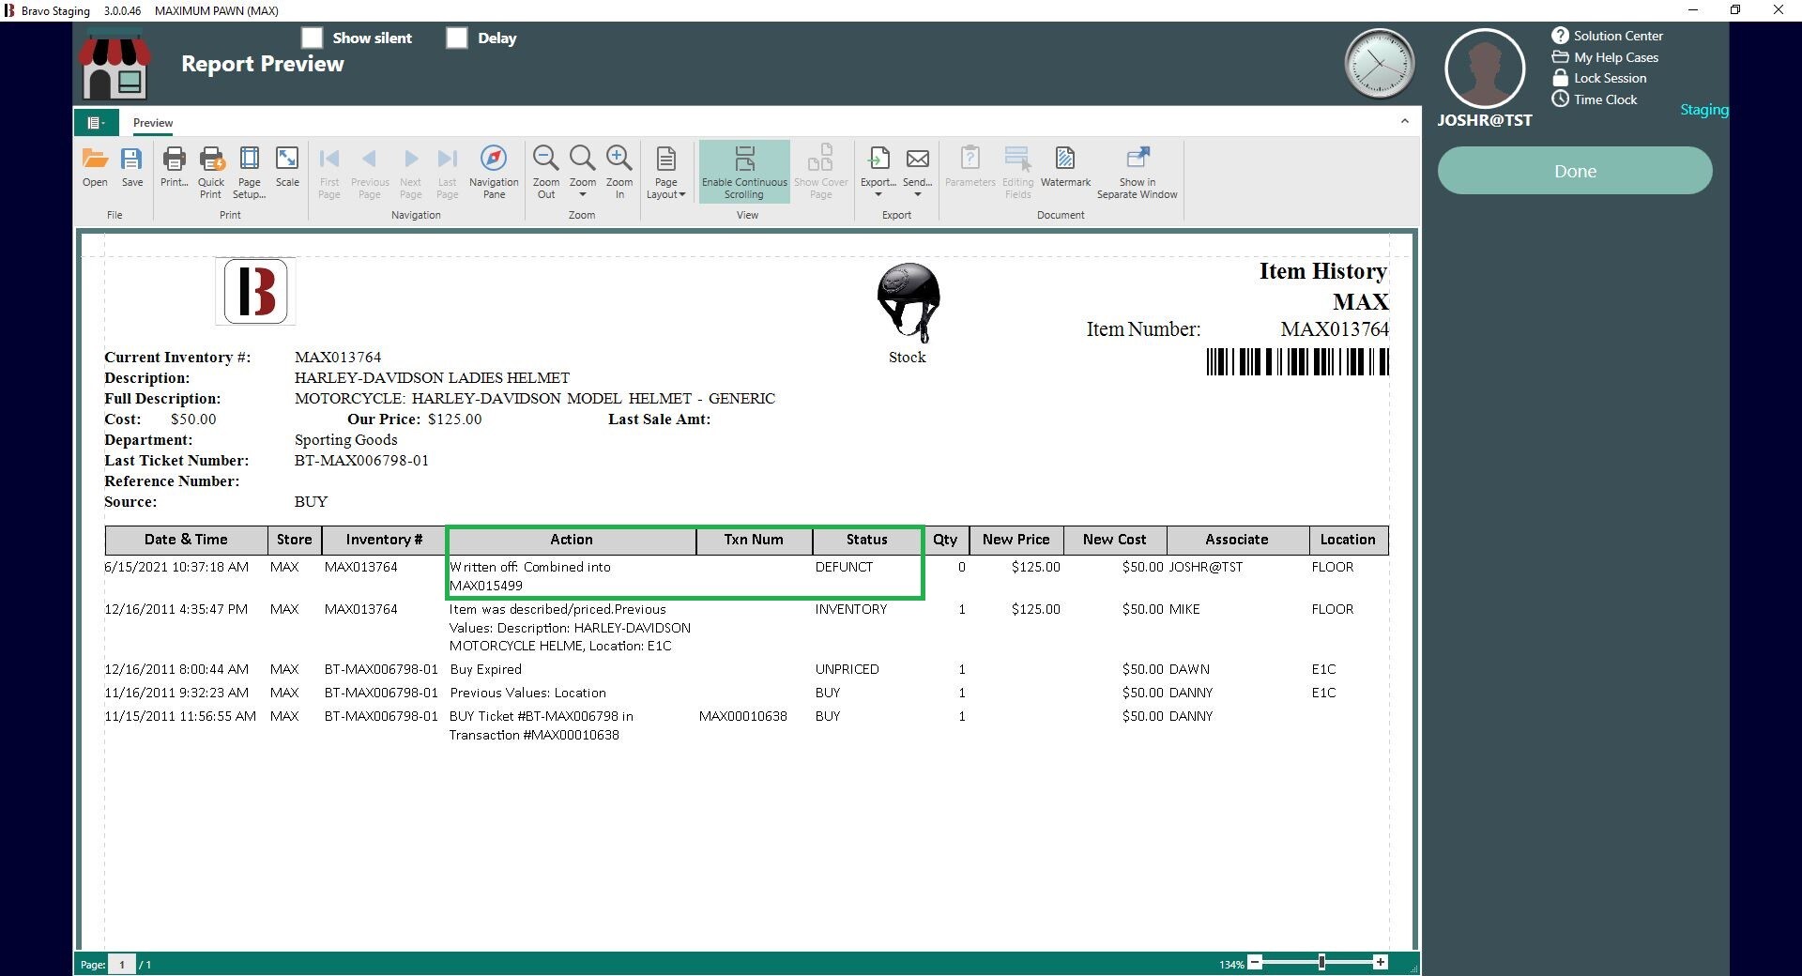Open the Zoom dropdown magnifier
Image resolution: width=1802 pixels, height=976 pixels.
pos(583,173)
